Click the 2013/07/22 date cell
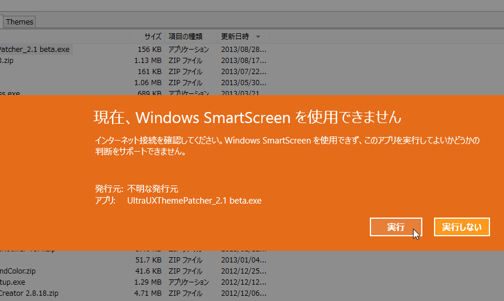The image size is (504, 301). point(244,71)
